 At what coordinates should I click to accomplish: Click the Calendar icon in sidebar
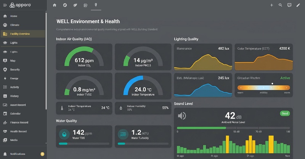(x=5, y=114)
